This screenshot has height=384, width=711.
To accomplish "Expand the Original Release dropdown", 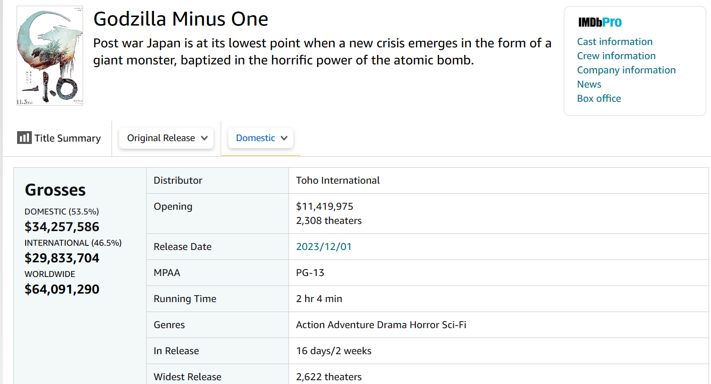I will (x=166, y=138).
